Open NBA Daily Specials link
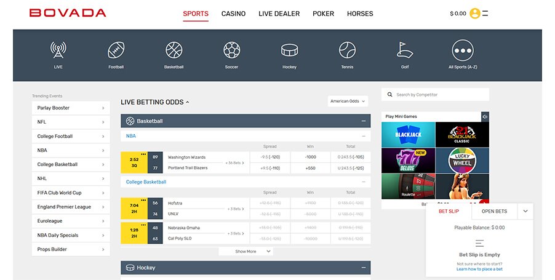555x280 pixels. pyautogui.click(x=71, y=235)
